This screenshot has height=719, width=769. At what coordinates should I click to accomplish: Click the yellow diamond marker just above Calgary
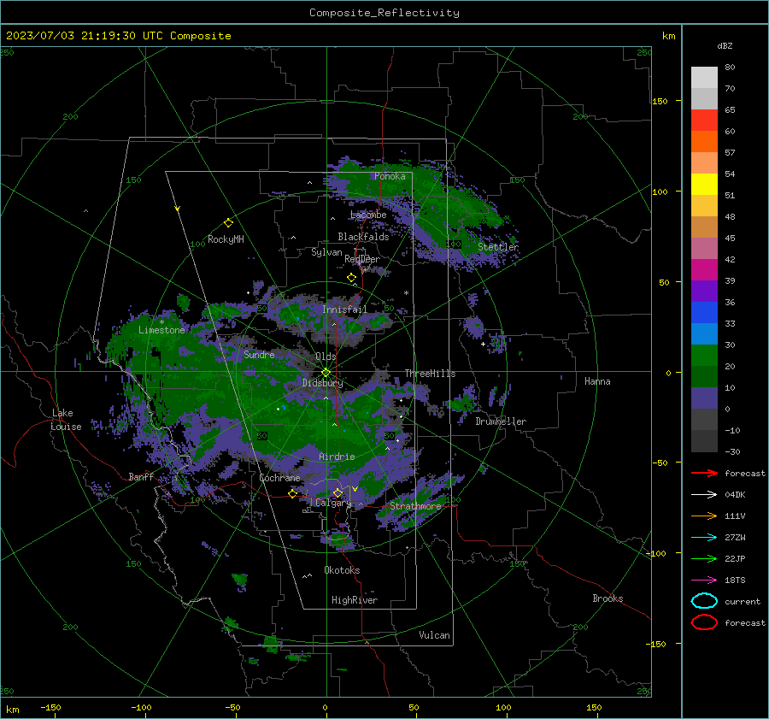tap(338, 492)
